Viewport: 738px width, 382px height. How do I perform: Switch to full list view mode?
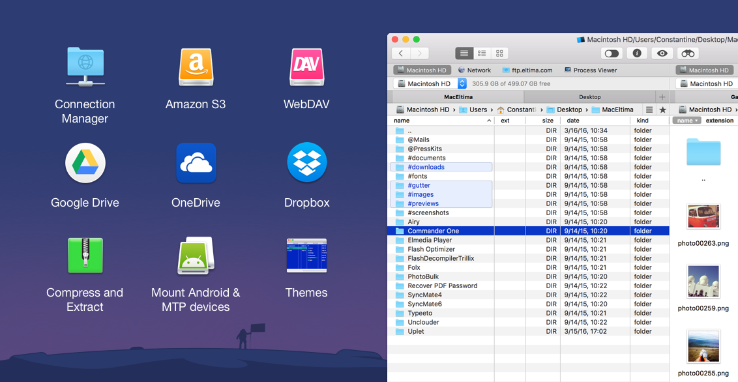click(x=464, y=53)
